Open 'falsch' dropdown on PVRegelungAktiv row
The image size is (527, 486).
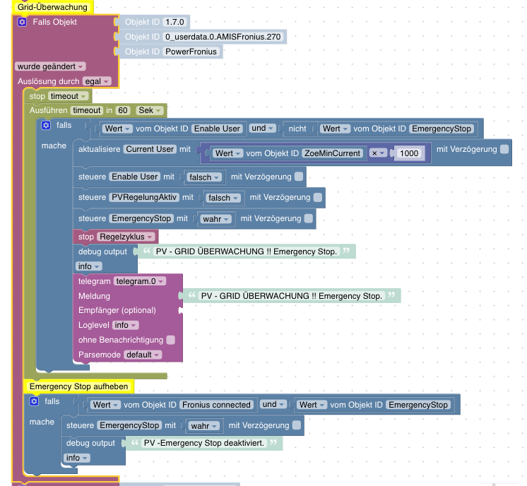[223, 198]
